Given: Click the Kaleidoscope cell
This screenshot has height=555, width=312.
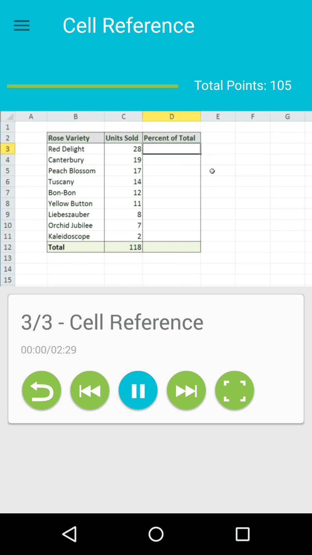Looking at the screenshot, I should [x=75, y=236].
